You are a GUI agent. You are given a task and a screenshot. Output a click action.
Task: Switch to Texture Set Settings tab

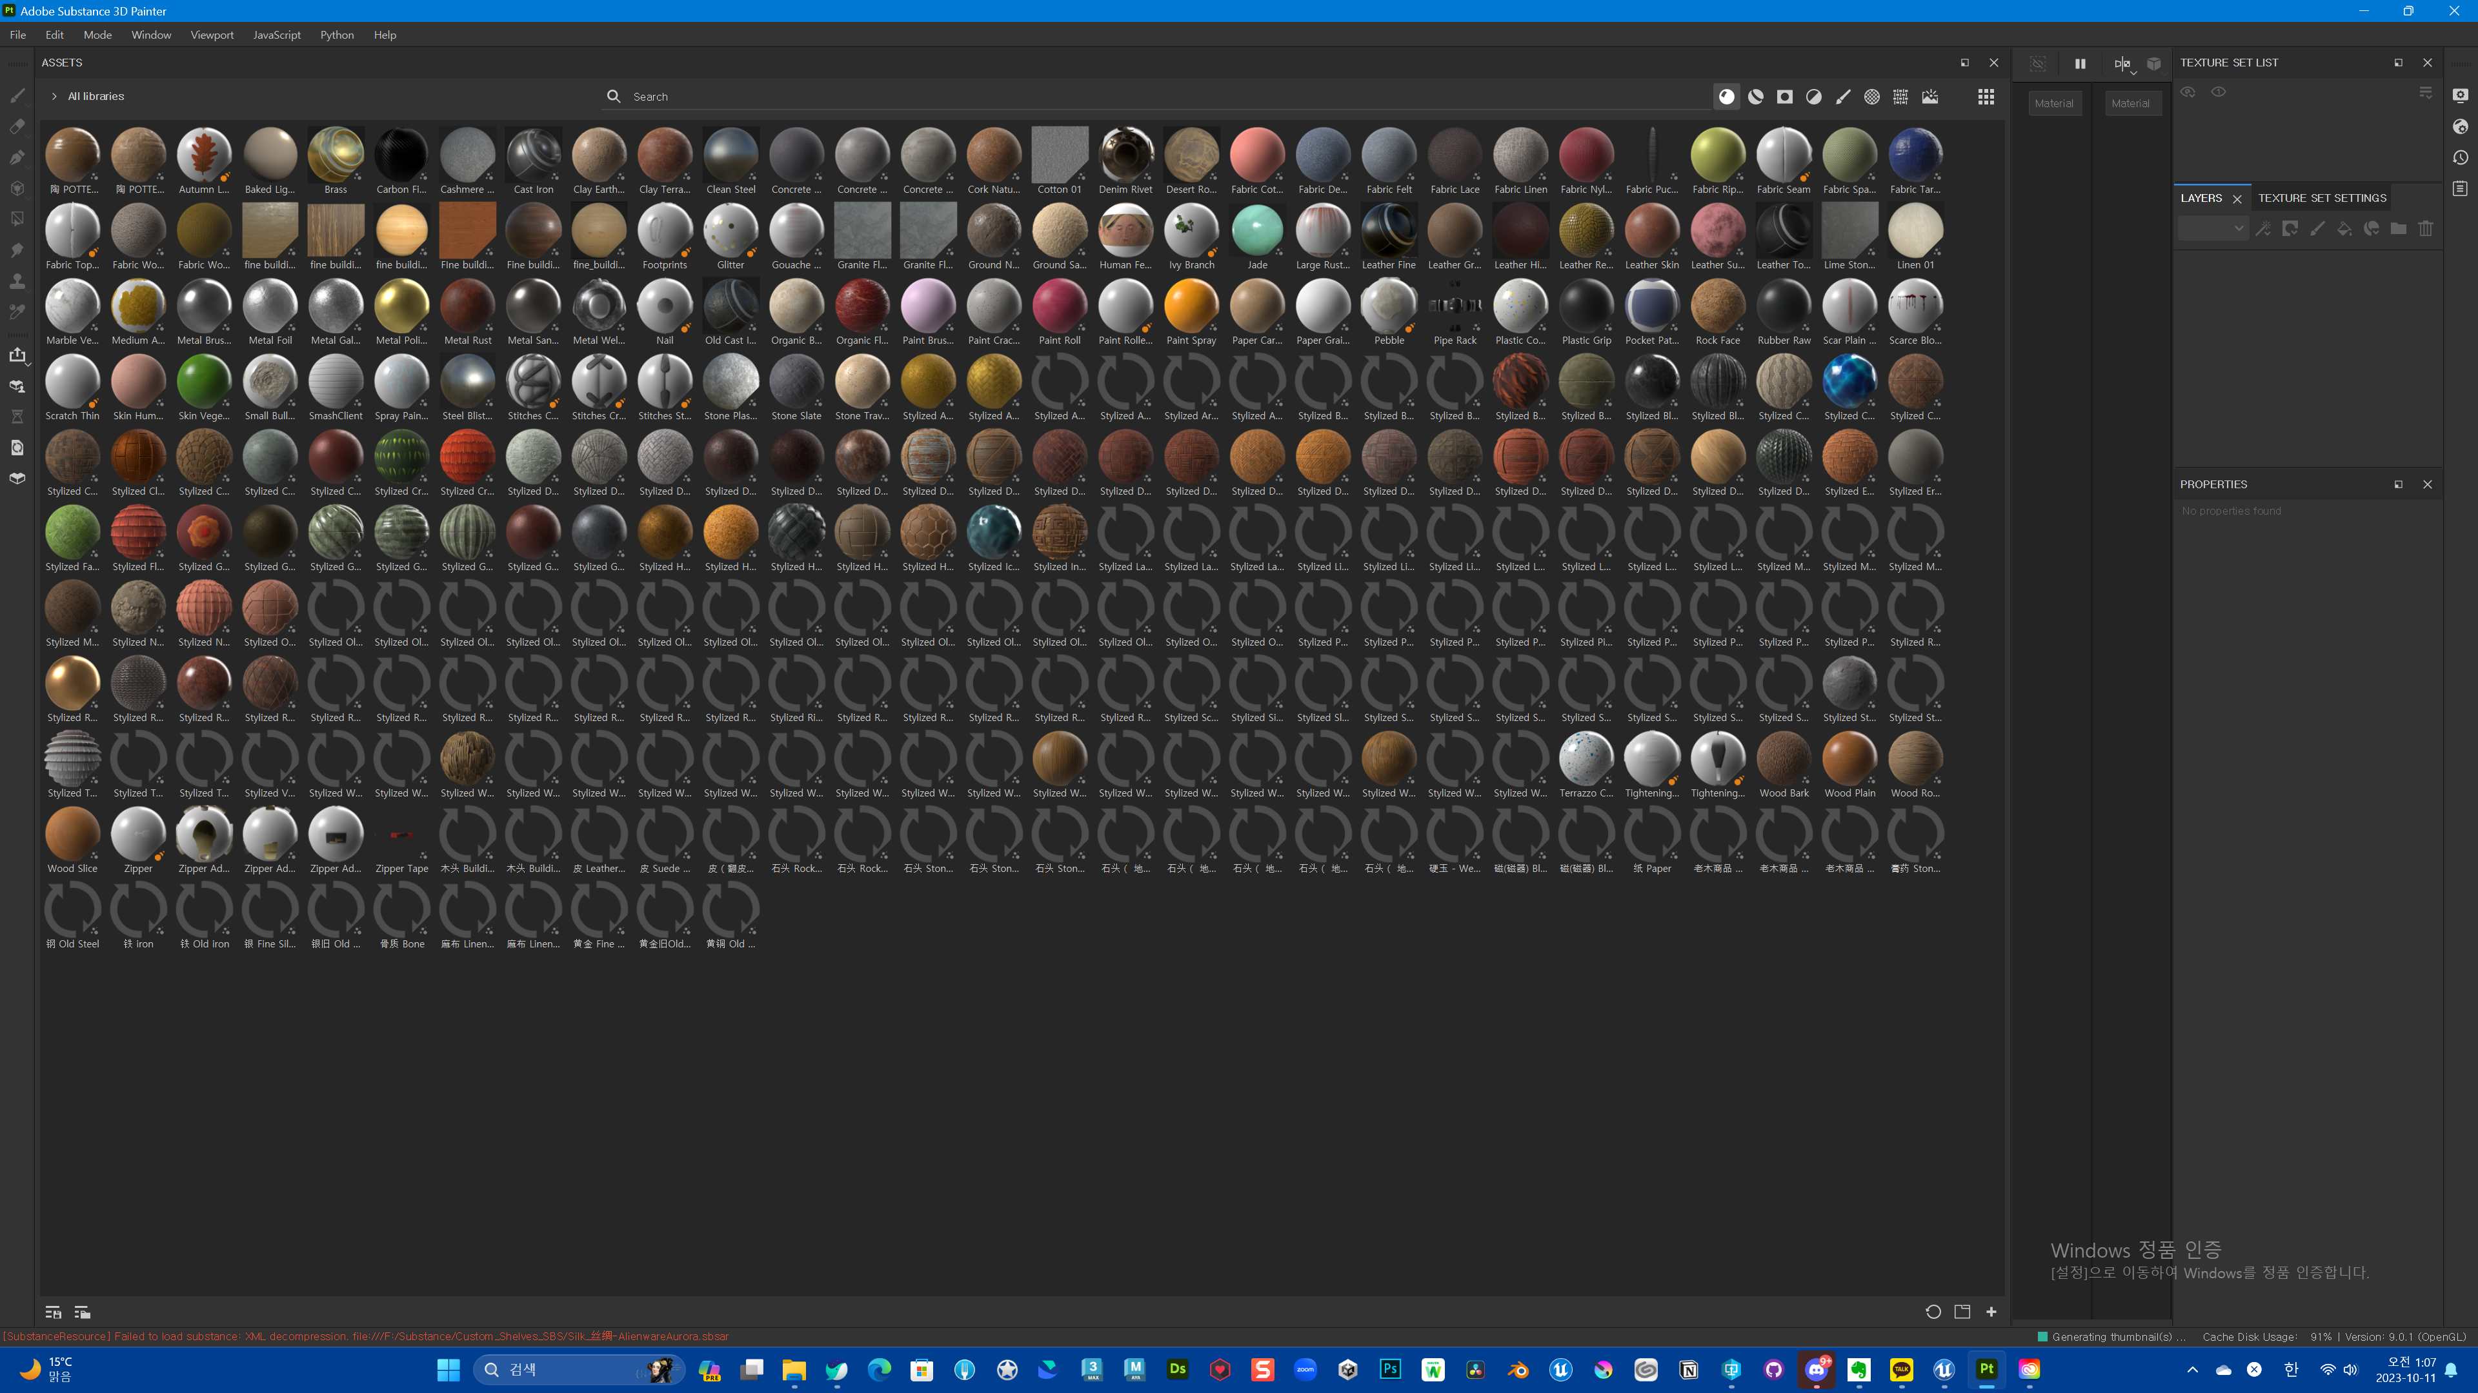(x=2321, y=198)
